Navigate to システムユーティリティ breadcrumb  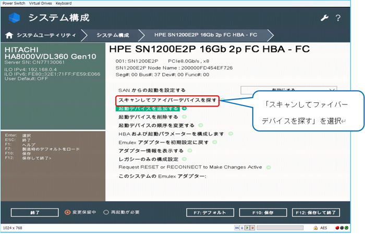pyautogui.click(x=46, y=35)
